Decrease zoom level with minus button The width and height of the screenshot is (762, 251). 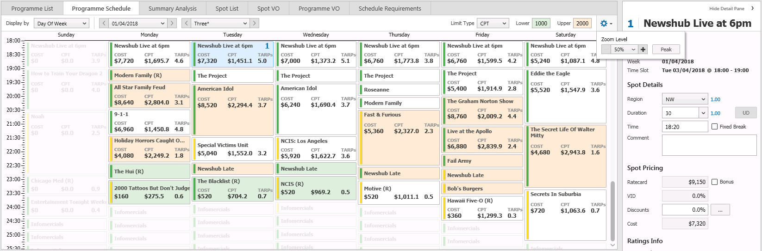tap(606, 49)
